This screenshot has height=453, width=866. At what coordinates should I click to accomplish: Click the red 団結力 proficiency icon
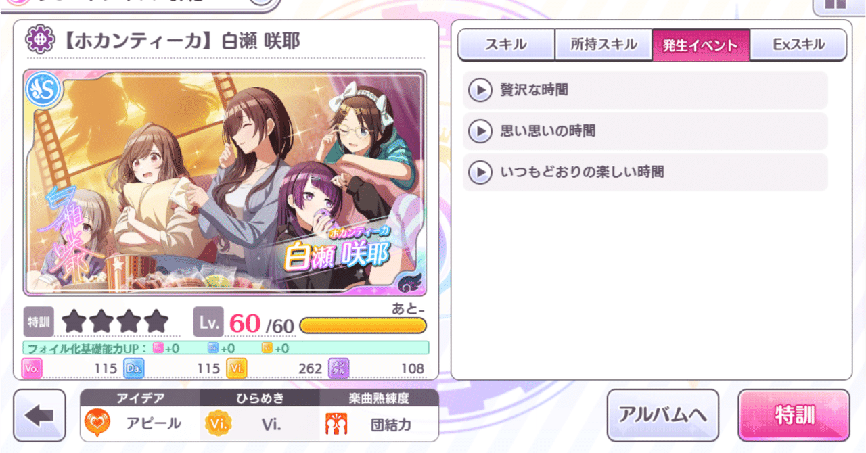pos(336,424)
